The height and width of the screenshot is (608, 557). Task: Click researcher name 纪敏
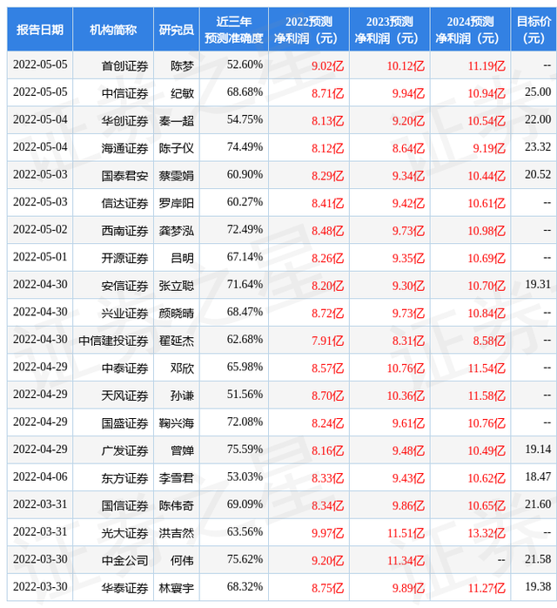pos(182,93)
